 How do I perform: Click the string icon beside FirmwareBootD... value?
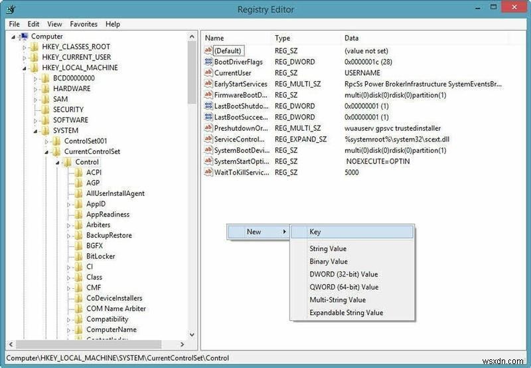(208, 95)
